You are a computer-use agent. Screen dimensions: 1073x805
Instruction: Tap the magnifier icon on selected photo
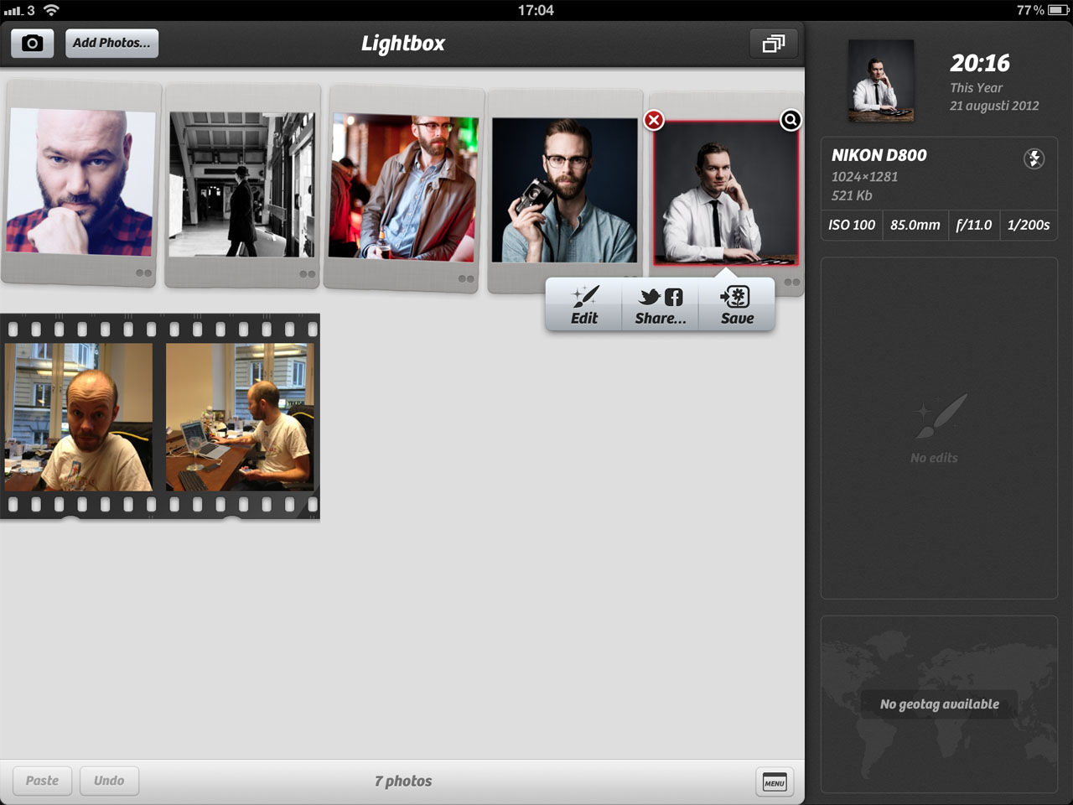pos(790,120)
